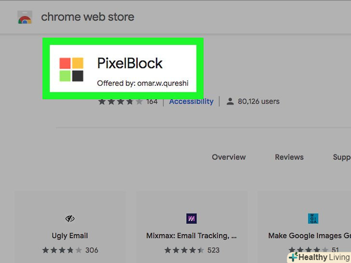The image size is (351, 263).
Task: Click the users person icon
Action: click(x=230, y=102)
